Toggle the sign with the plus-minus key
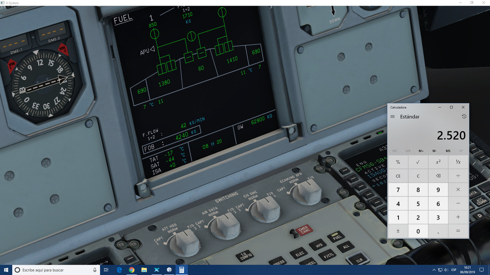Screen dimensions: 490x275 tap(398, 231)
